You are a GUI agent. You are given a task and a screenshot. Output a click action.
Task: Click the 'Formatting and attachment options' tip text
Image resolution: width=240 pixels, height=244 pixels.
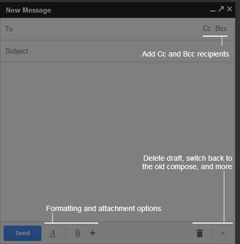(104, 208)
